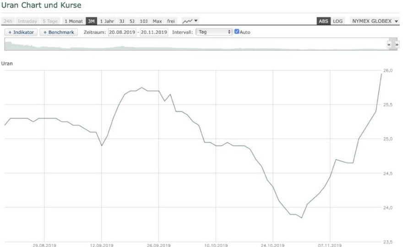Viewport: 403px width, 247px height.
Task: Choose the frei custom range tab
Action: (x=171, y=21)
